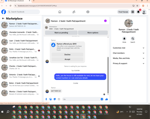Search in conversation magnifier icon
The width and height of the screenshot is (150, 119).
(x=133, y=38)
